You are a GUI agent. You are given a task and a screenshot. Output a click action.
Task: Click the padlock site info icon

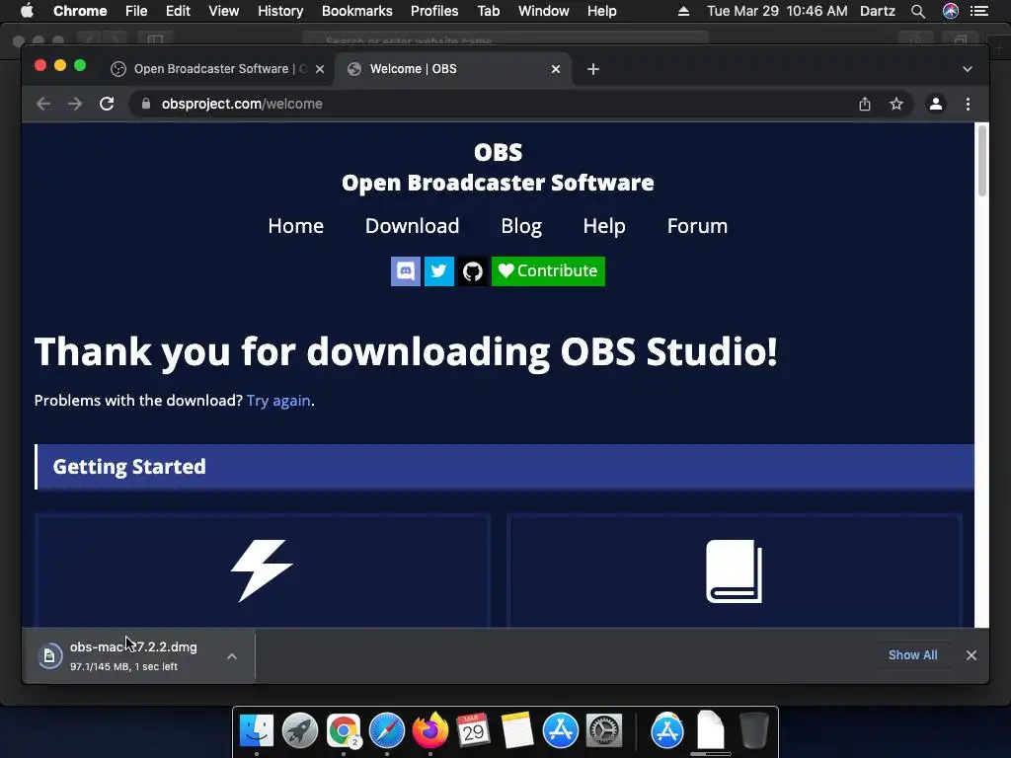(146, 104)
